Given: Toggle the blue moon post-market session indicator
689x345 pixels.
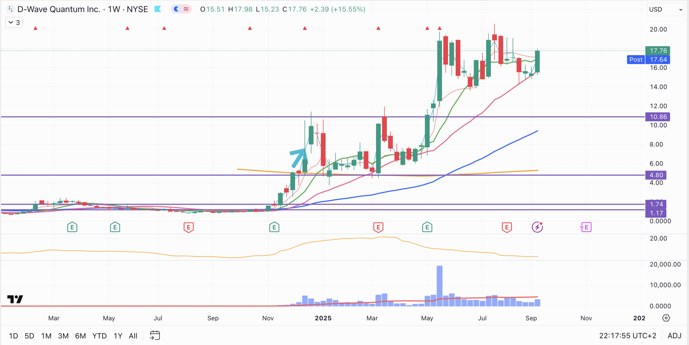Looking at the screenshot, I should tap(176, 9).
